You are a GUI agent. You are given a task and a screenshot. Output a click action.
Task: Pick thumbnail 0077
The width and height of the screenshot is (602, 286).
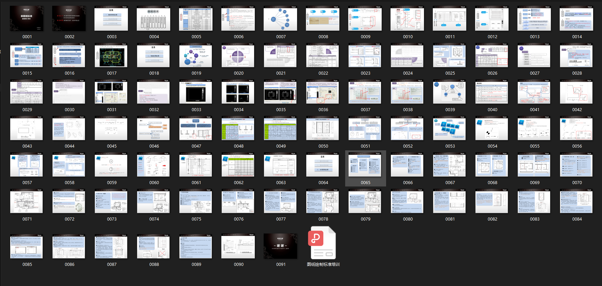[x=280, y=201]
